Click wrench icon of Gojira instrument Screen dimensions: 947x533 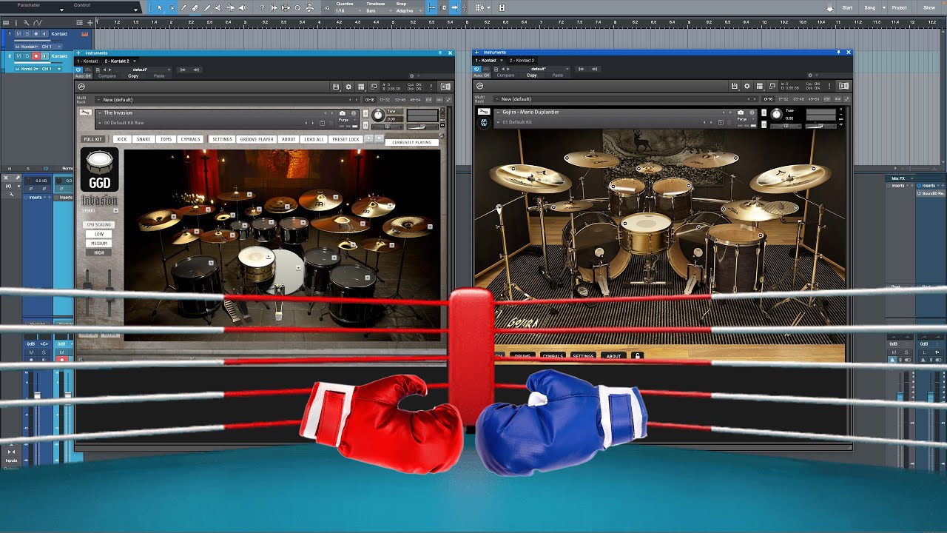(484, 112)
